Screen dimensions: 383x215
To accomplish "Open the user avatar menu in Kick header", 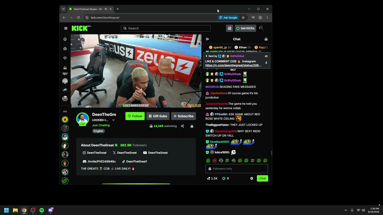I will tap(261, 28).
